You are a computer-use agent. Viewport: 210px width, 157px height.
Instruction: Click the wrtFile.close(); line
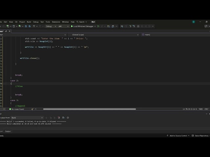pyautogui.click(x=30, y=58)
